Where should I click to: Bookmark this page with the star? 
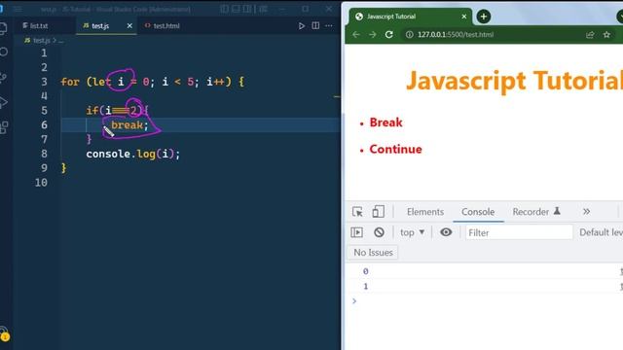tap(606, 35)
